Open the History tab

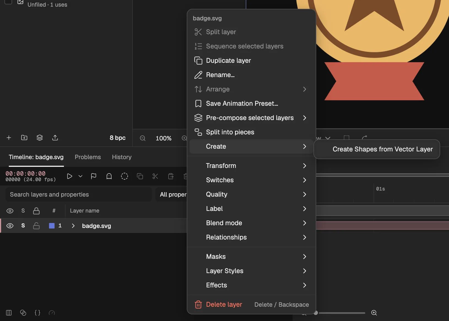(x=122, y=157)
